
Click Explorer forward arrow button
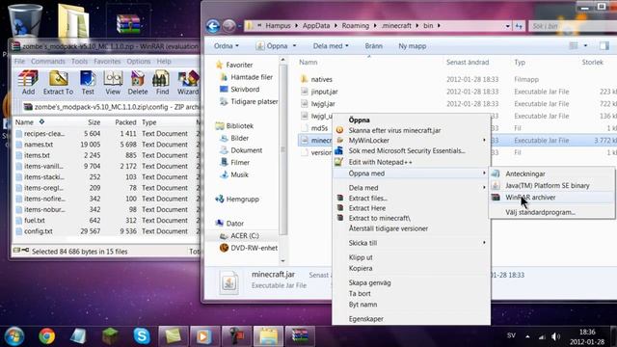tap(229, 26)
